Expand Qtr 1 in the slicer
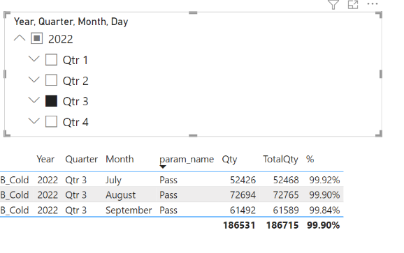Image resolution: width=404 pixels, height=253 pixels. pyautogui.click(x=34, y=59)
